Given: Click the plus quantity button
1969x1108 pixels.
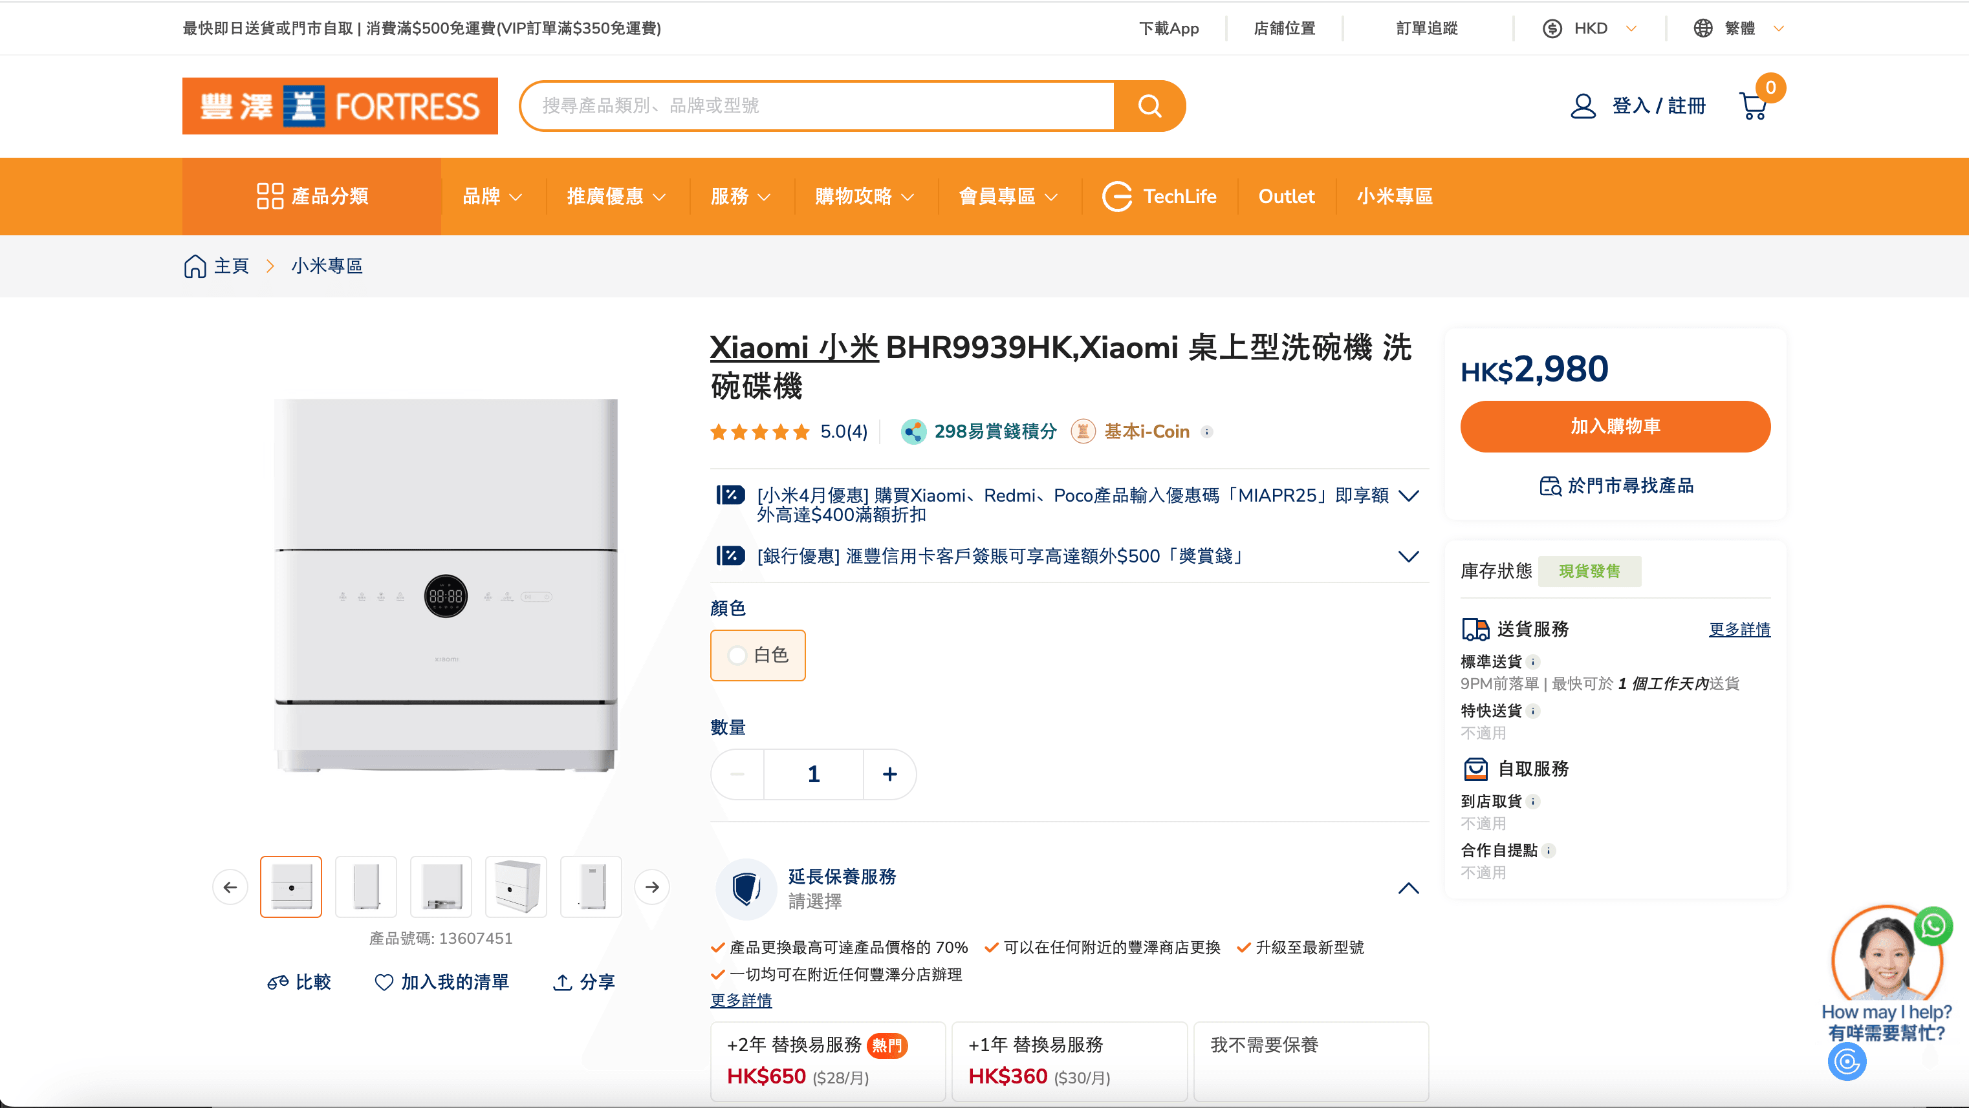Looking at the screenshot, I should pyautogui.click(x=889, y=774).
